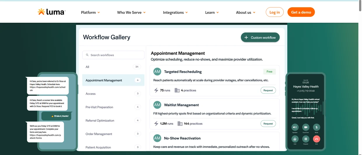
Task: Click the Hayes Valley Health caller name
Action: 306,87
